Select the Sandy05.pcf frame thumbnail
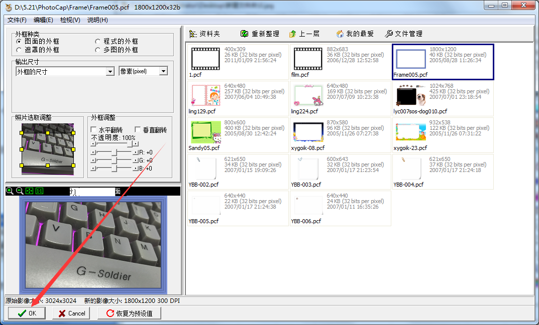Viewport: 539px width, 325px height. [205, 131]
